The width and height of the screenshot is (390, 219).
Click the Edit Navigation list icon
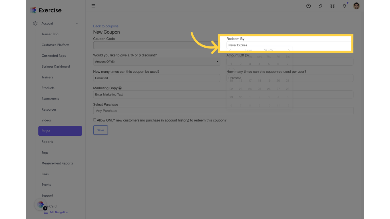pos(46,212)
